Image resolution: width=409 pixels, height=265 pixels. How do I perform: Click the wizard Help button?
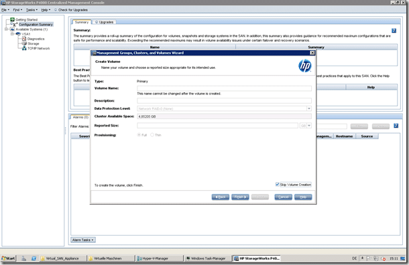pos(303,197)
